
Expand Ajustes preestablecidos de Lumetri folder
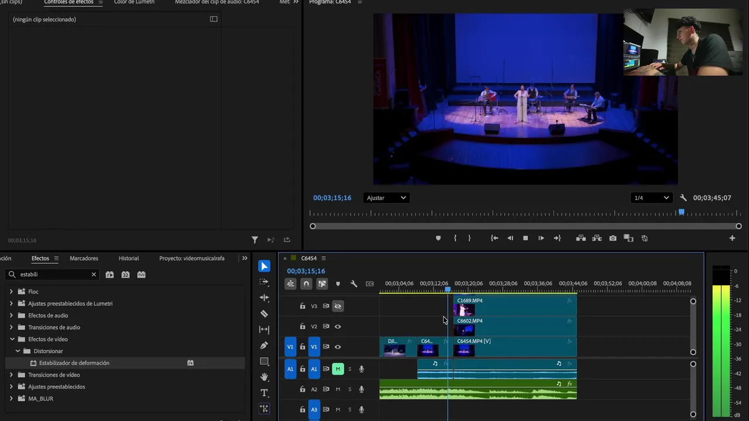[11, 303]
